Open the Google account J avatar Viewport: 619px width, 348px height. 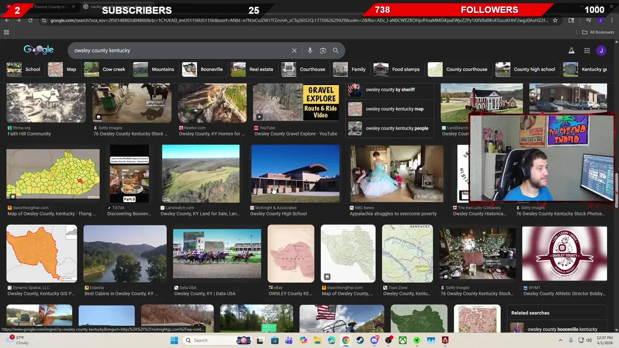click(601, 50)
